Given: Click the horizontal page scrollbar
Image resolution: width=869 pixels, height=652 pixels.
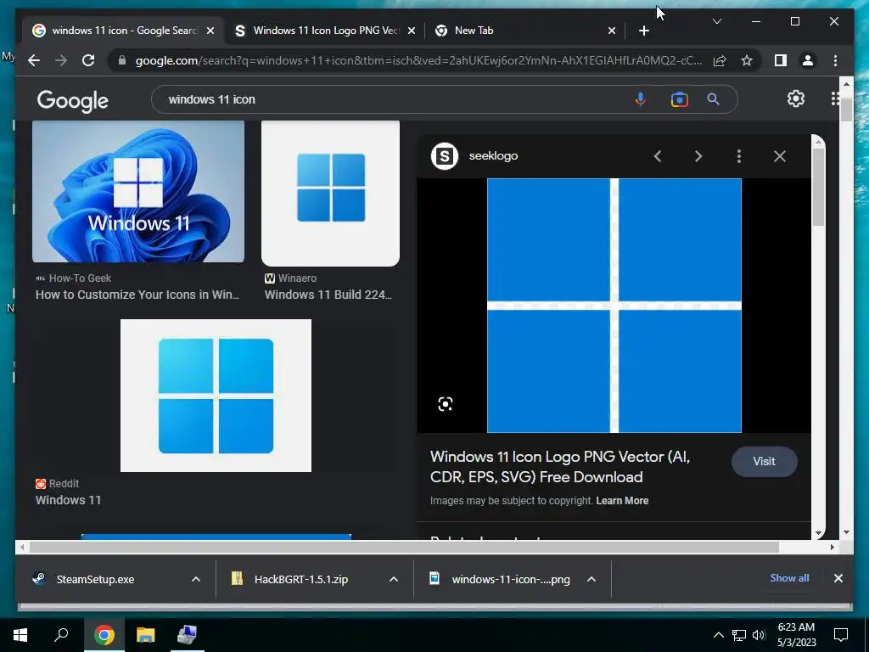Looking at the screenshot, I should coord(405,548).
